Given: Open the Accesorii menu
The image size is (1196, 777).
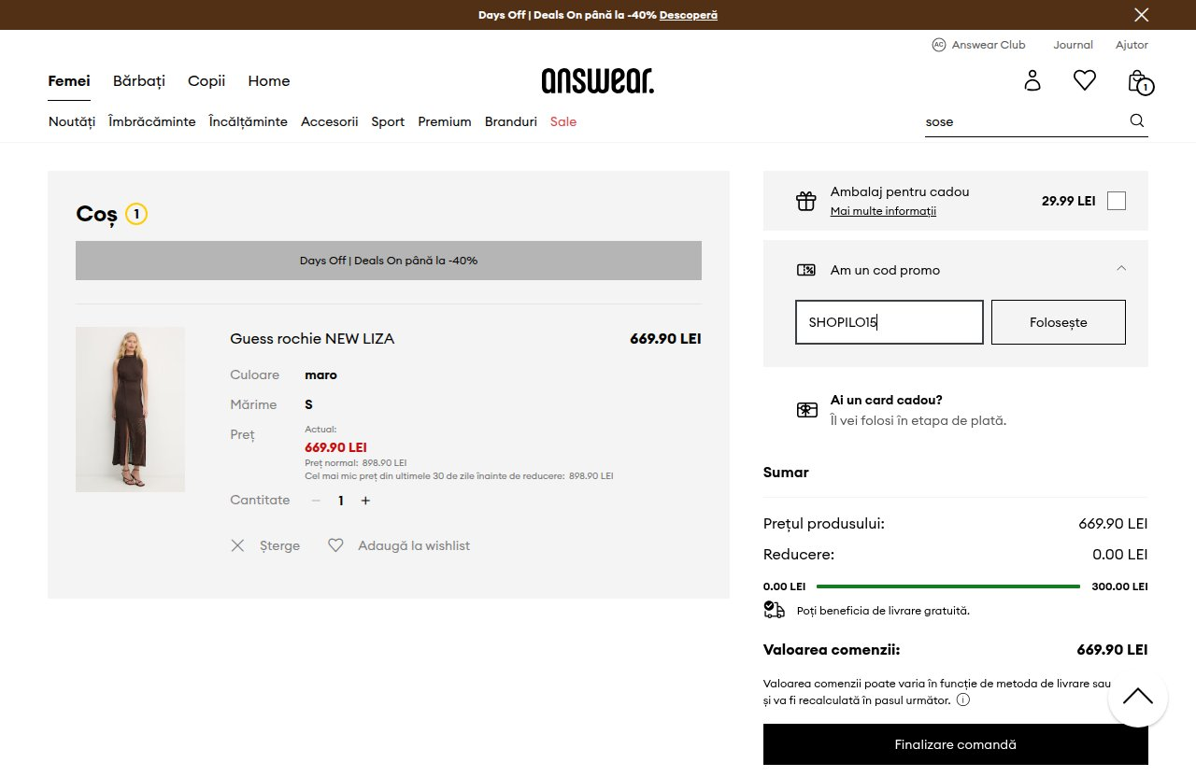Looking at the screenshot, I should [330, 121].
